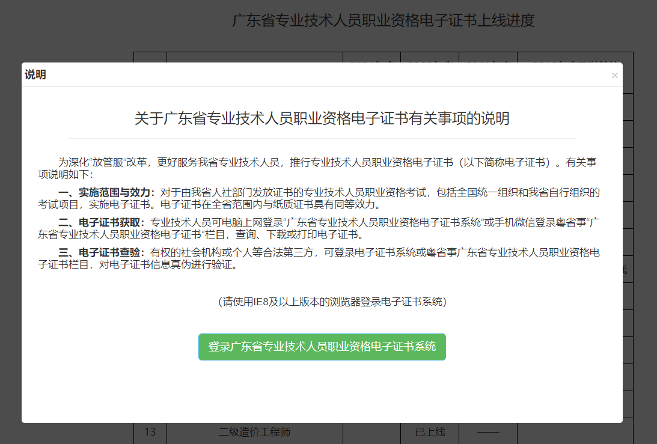The width and height of the screenshot is (657, 444).
Task: Click the bold 三、电子证书查验 heading
Action: pos(102,253)
